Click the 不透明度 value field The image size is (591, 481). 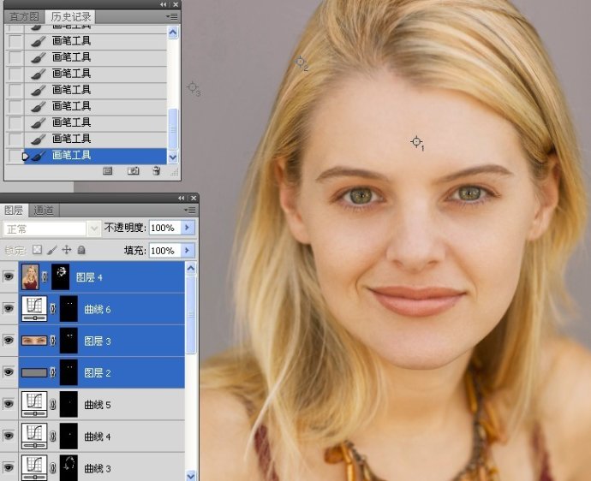pos(165,228)
